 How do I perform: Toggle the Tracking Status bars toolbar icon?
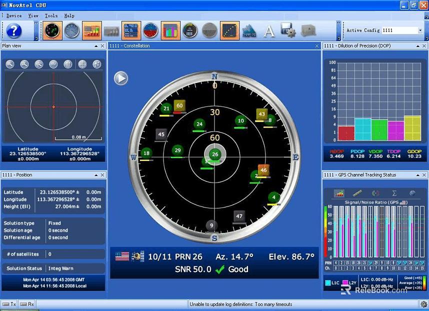pyautogui.click(x=91, y=30)
